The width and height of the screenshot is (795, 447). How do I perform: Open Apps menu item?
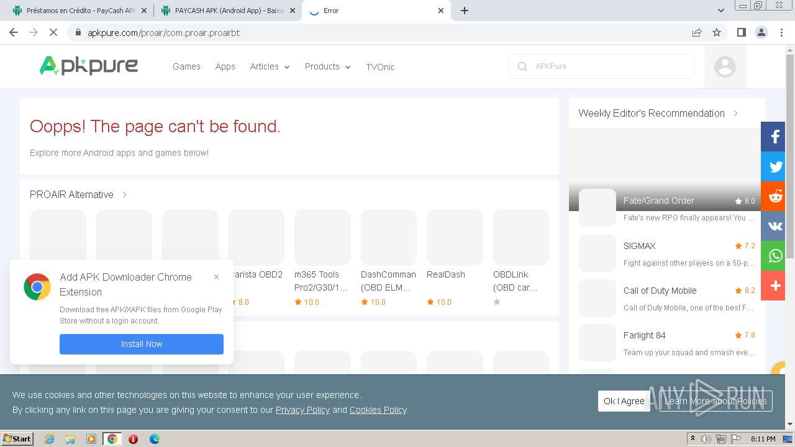pyautogui.click(x=225, y=66)
